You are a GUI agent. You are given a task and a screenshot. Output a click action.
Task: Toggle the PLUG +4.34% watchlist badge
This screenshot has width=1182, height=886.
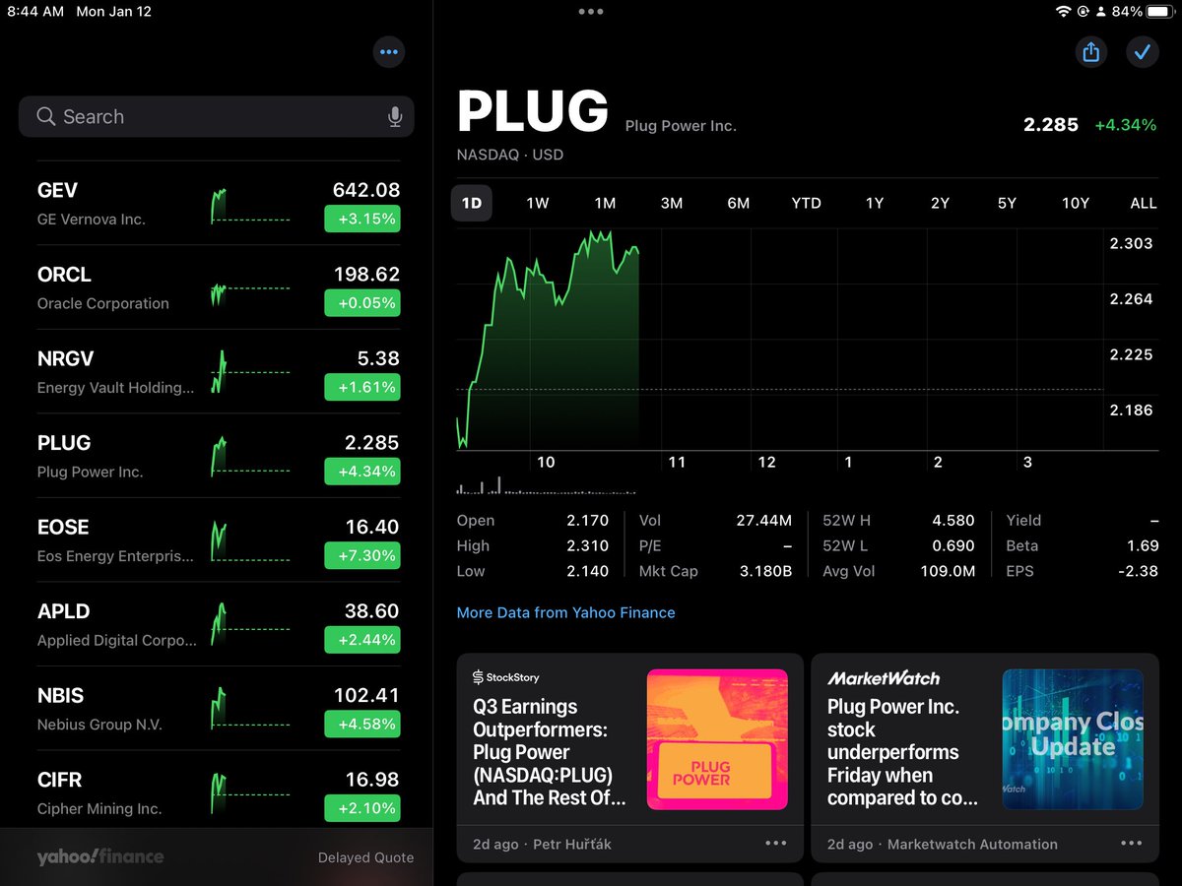(362, 472)
